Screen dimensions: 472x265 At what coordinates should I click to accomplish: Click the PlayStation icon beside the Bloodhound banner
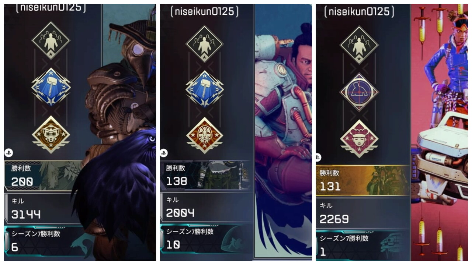point(8,152)
